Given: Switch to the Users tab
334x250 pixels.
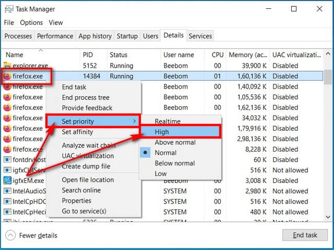Looking at the screenshot, I should [x=150, y=36].
